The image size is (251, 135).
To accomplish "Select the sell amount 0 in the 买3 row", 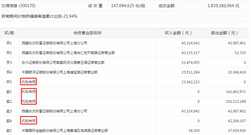I will 245,62.
